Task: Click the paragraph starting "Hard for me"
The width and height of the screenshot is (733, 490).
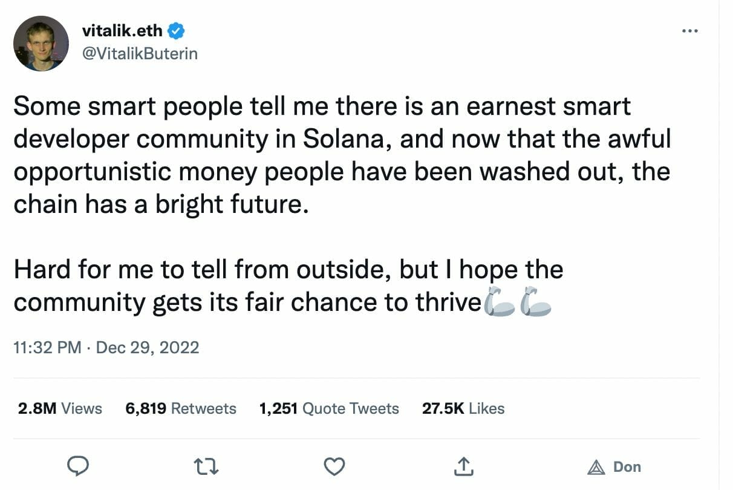Action: tap(288, 286)
